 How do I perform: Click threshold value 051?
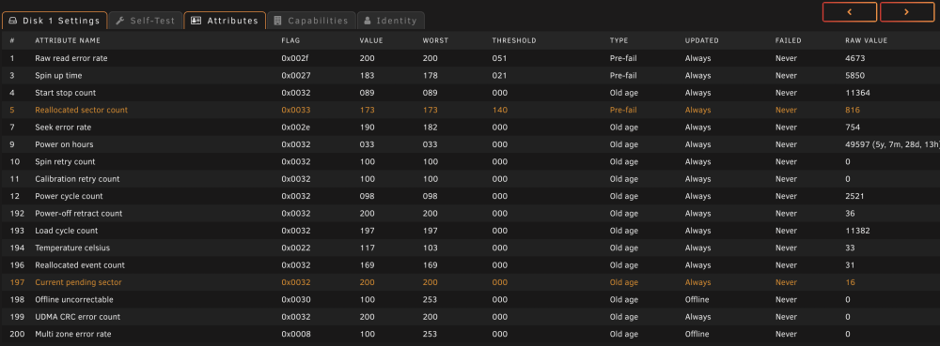coord(499,58)
